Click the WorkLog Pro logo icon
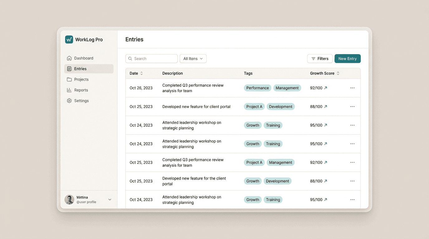Viewport: 429px width, 239px height. [69, 40]
